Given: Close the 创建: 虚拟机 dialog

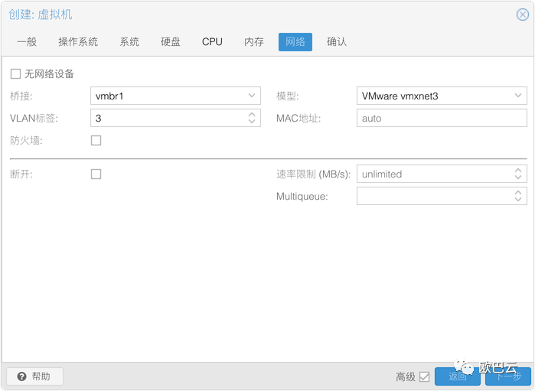Looking at the screenshot, I should [x=523, y=15].
